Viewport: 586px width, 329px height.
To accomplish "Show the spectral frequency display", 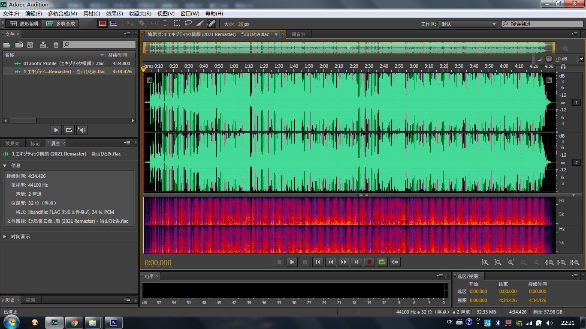I will point(103,24).
